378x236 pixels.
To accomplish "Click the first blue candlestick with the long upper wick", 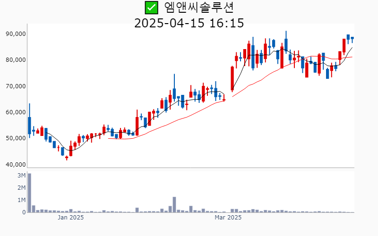I will (x=29, y=121).
